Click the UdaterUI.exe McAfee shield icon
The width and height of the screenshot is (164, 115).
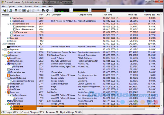(x=9, y=64)
